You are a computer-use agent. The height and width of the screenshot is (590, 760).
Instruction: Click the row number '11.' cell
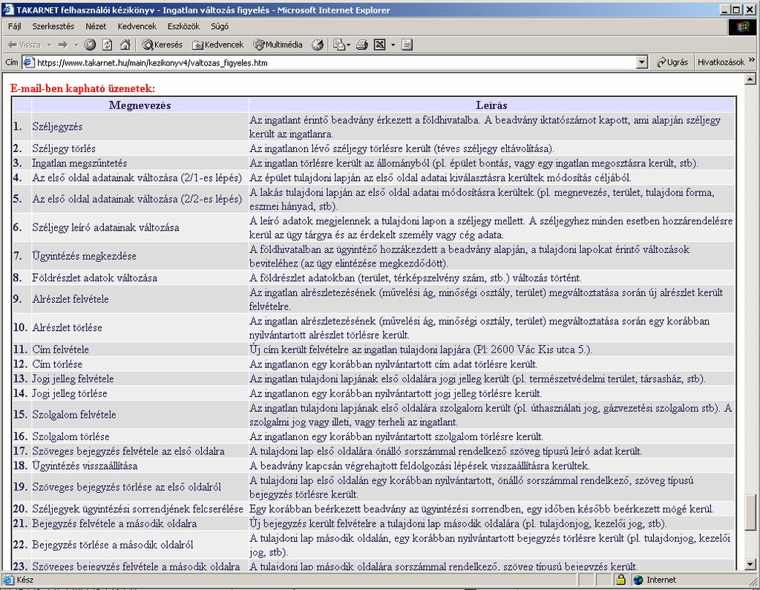pyautogui.click(x=20, y=350)
